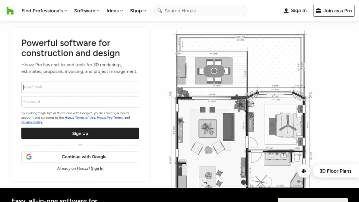
Task: Choose Continue with Google
Action: pyautogui.click(x=80, y=157)
